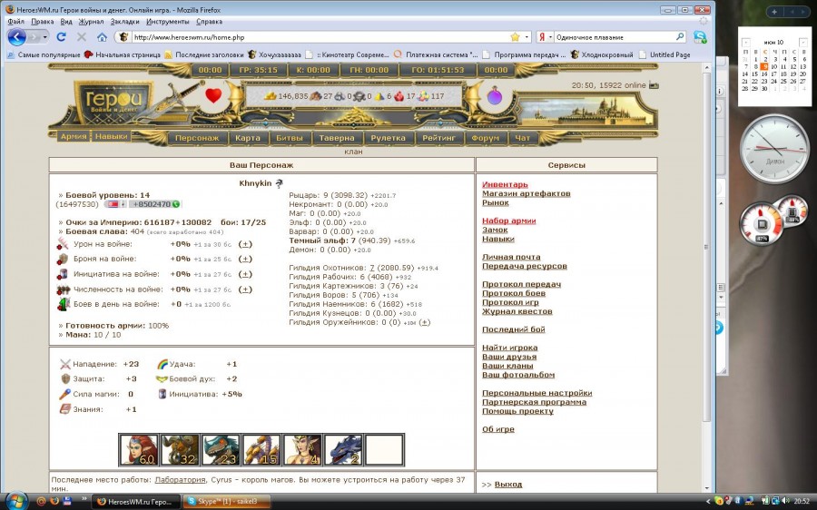Click the gold pile resource icon
Screen dimensions: 817x510
(x=270, y=96)
